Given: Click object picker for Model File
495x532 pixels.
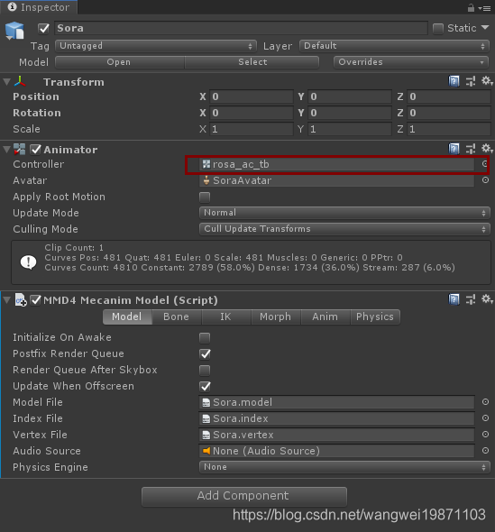Looking at the screenshot, I should (485, 402).
